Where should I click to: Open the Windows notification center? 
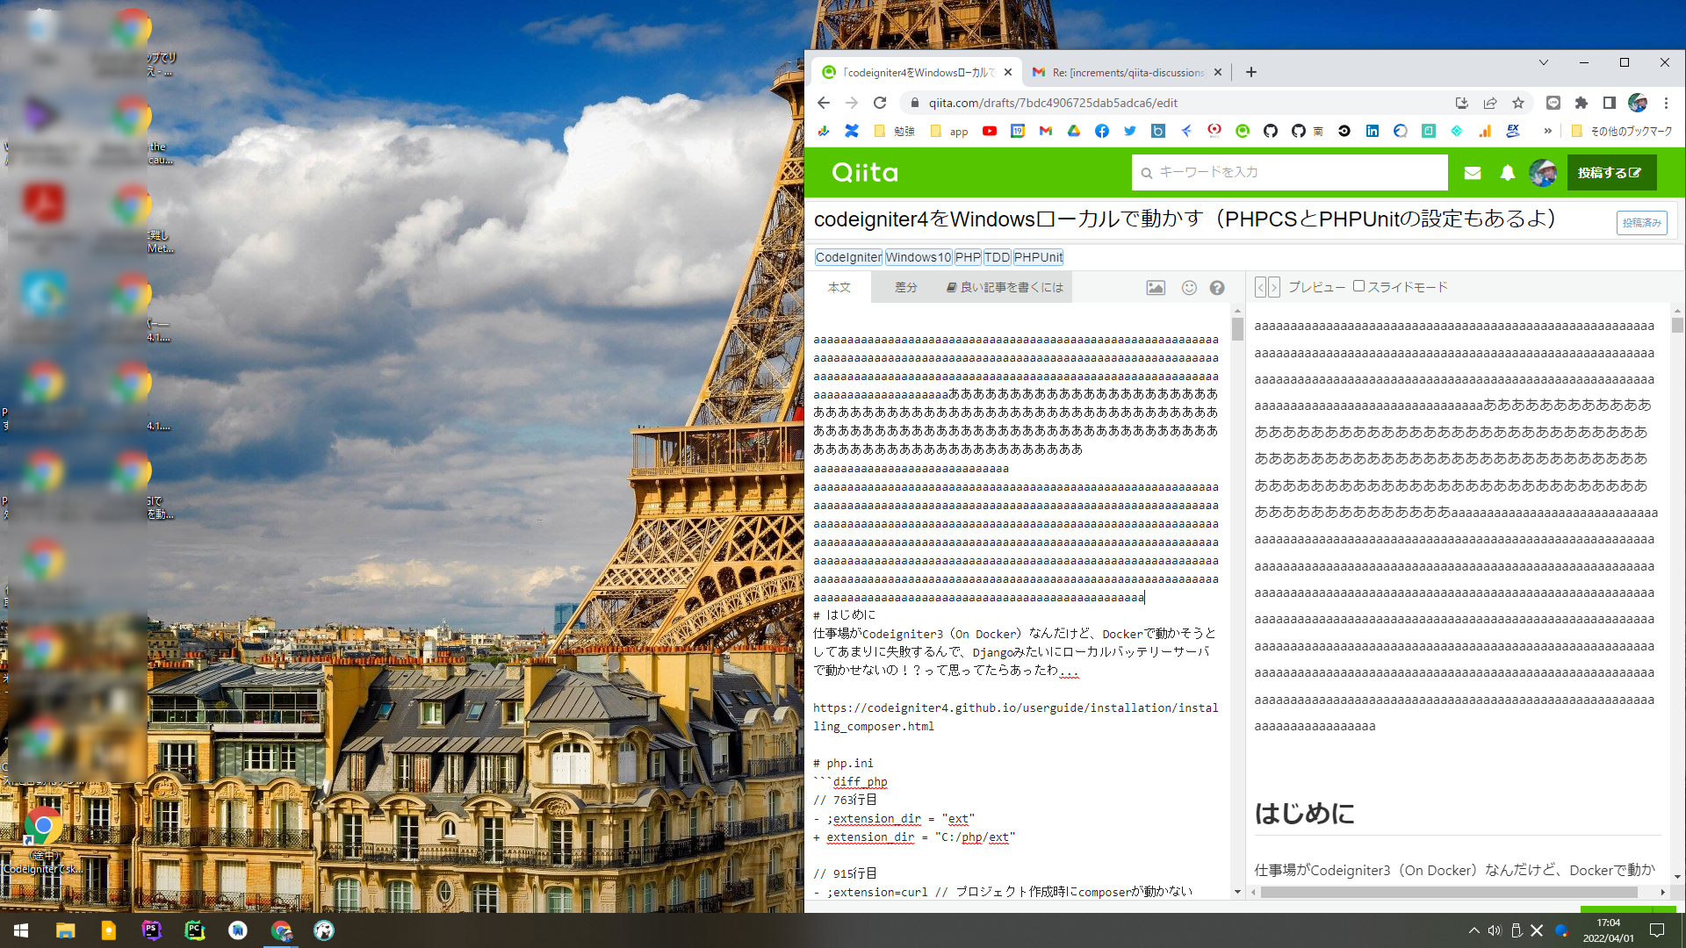(1657, 930)
